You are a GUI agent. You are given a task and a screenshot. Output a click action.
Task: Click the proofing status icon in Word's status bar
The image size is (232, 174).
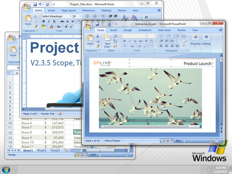pos(60,114)
